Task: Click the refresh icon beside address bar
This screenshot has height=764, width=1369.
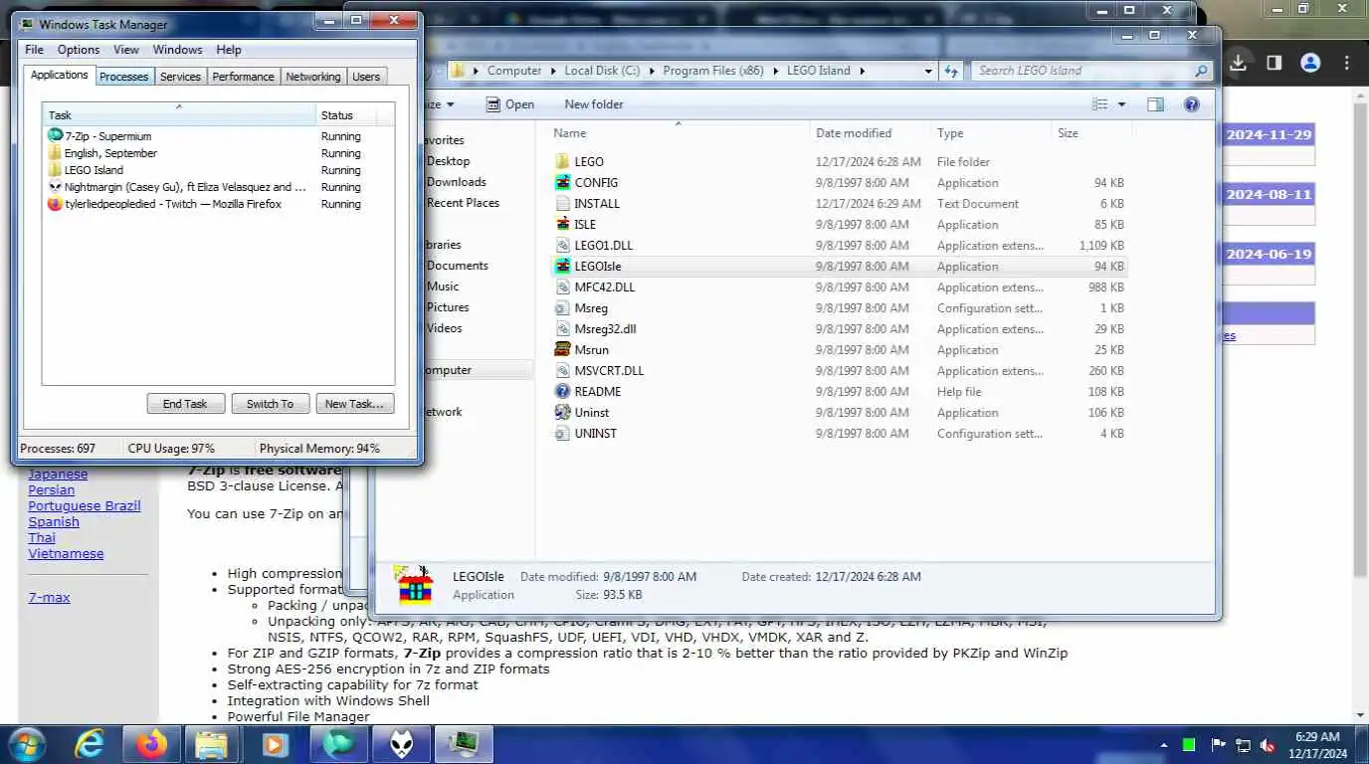Action: pyautogui.click(x=952, y=71)
